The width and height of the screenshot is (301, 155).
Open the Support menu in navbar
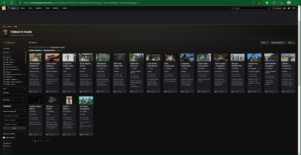(65, 8)
